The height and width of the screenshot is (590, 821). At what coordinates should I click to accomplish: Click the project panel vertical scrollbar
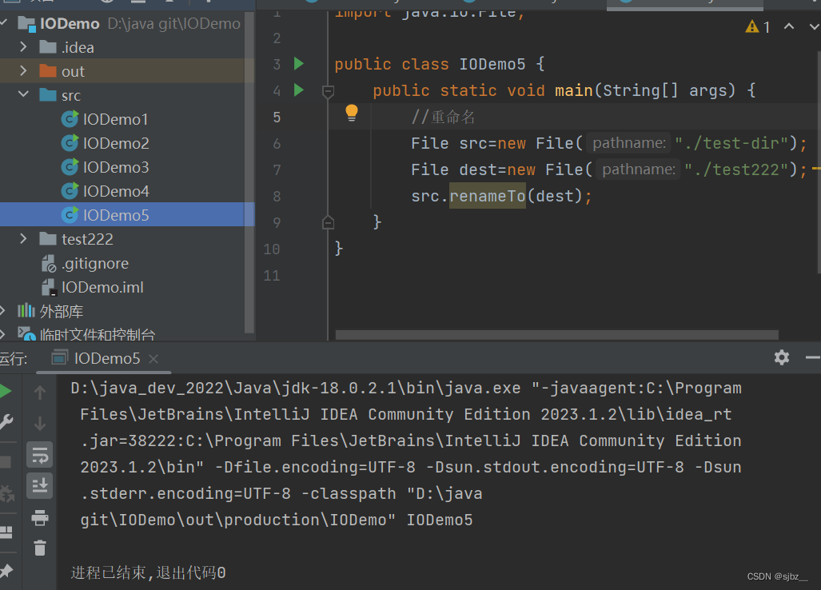(249, 173)
